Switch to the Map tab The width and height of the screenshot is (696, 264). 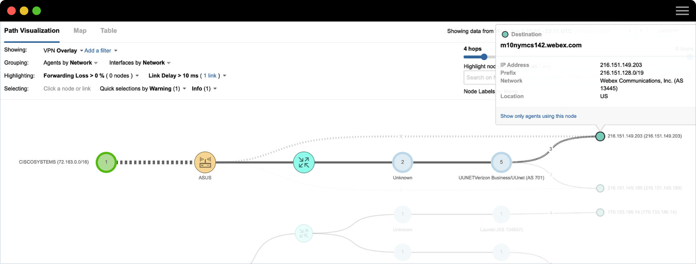pyautogui.click(x=80, y=31)
